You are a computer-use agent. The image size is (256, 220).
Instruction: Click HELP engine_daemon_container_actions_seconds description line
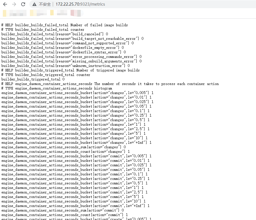pos(110,84)
